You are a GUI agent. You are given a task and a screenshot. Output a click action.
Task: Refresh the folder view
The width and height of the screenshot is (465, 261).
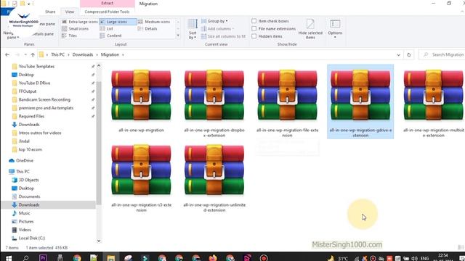pos(408,55)
